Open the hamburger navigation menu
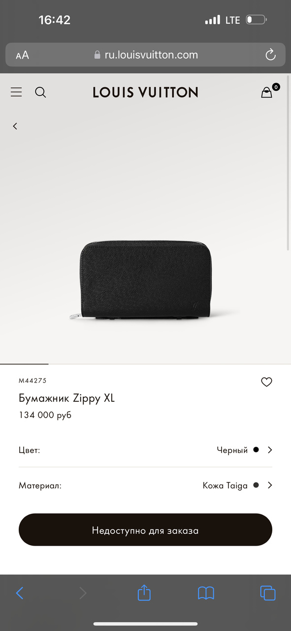This screenshot has height=631, width=291. (x=16, y=92)
